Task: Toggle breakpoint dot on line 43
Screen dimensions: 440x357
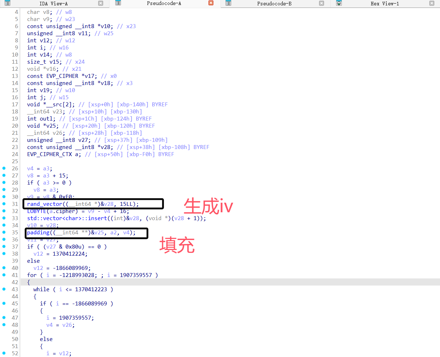Action: coord(4,289)
